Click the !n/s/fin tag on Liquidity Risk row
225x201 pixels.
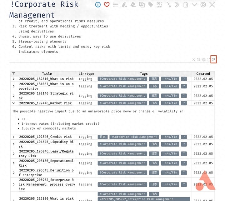(x=170, y=144)
